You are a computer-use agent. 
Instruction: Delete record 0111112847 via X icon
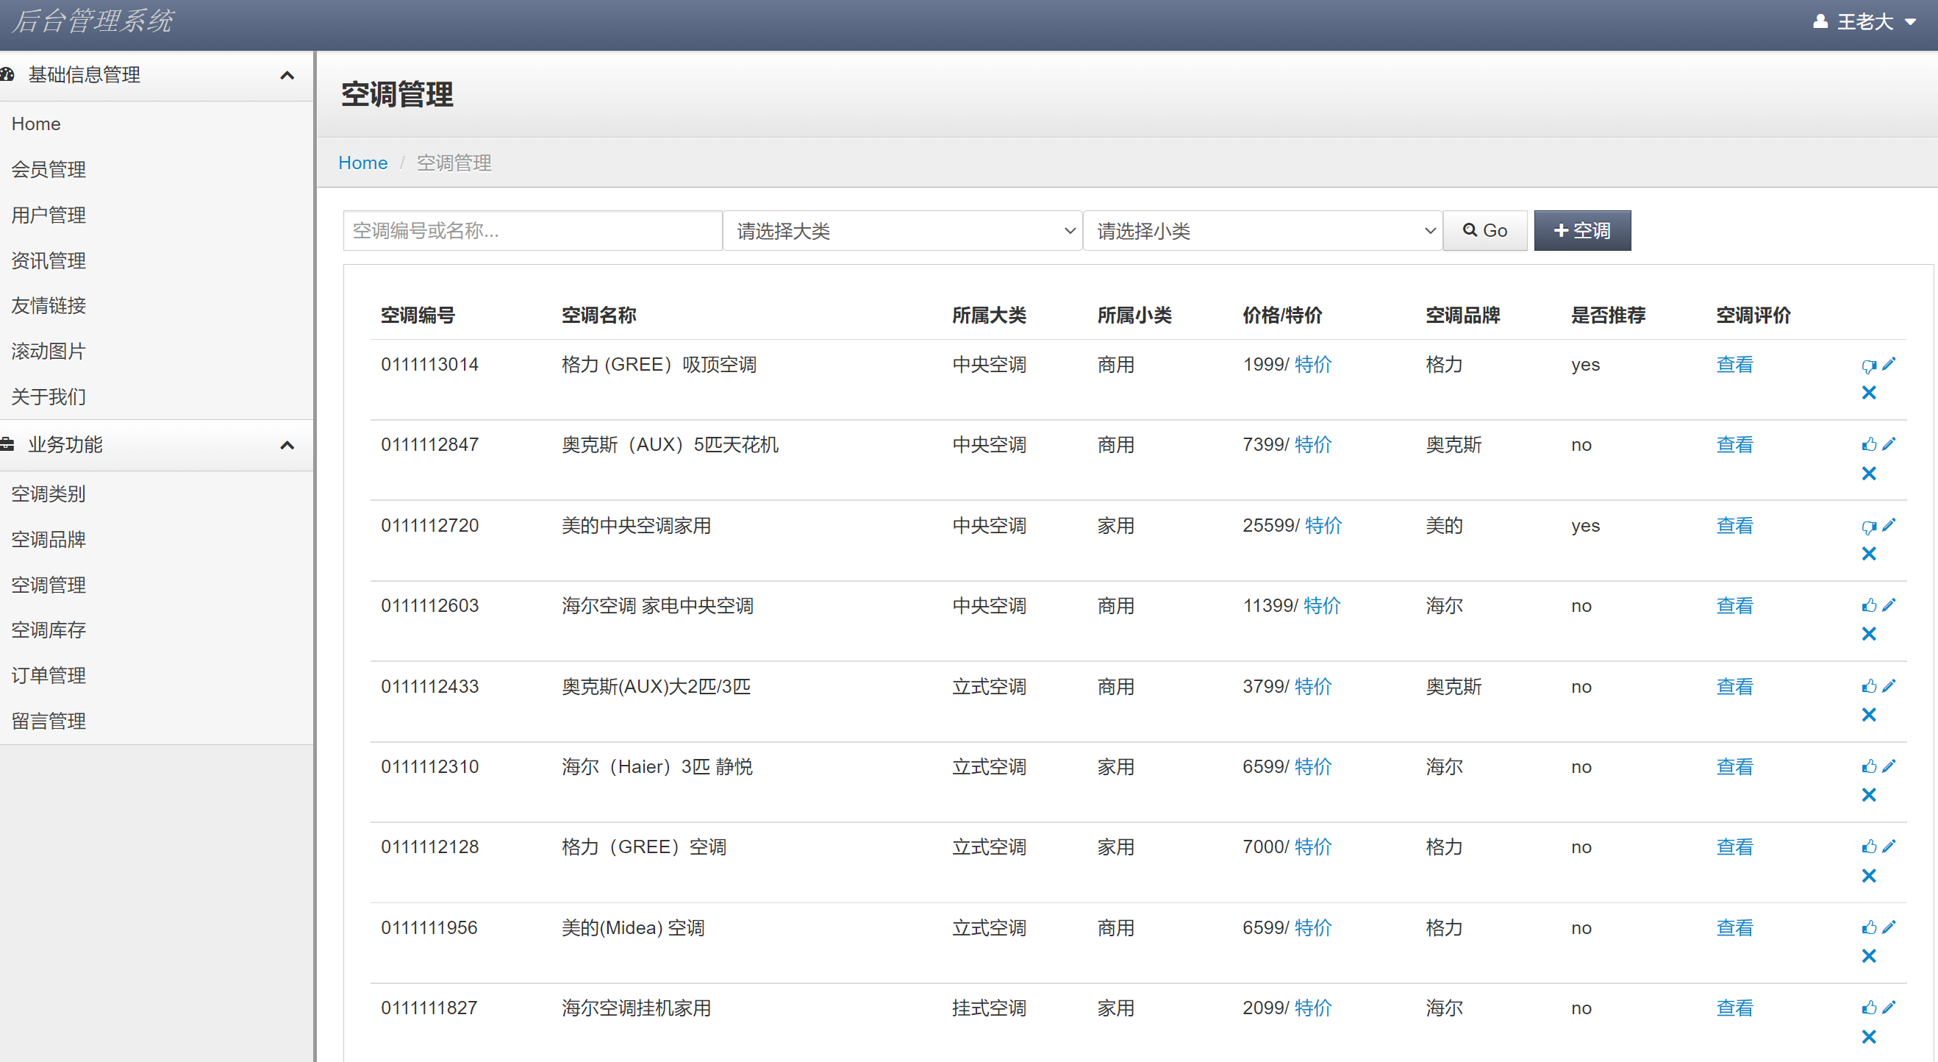(1869, 474)
